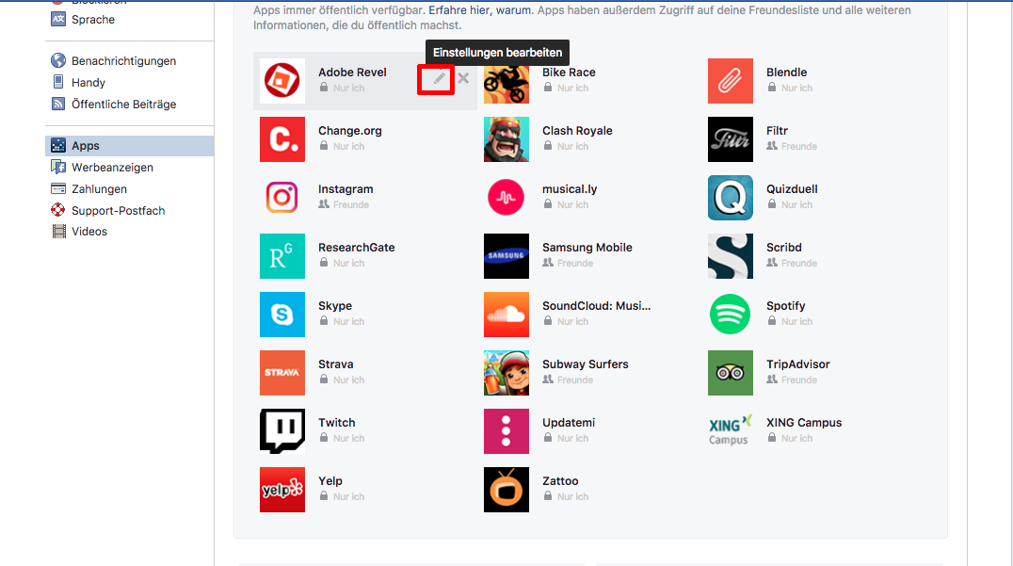Follow the 'Erfahre hier, warum' link

click(x=481, y=10)
